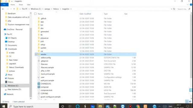Sort by the Date modified column header
This screenshot has height=108, width=193.
pyautogui.click(x=85, y=14)
